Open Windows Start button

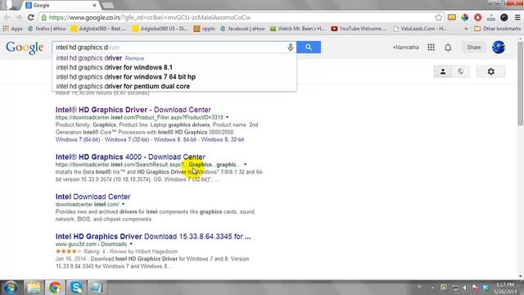coord(11,288)
